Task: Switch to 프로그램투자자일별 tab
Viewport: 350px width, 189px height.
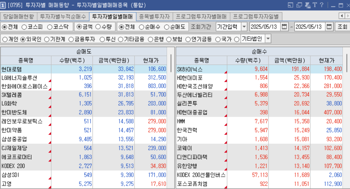Action: click(x=256, y=16)
